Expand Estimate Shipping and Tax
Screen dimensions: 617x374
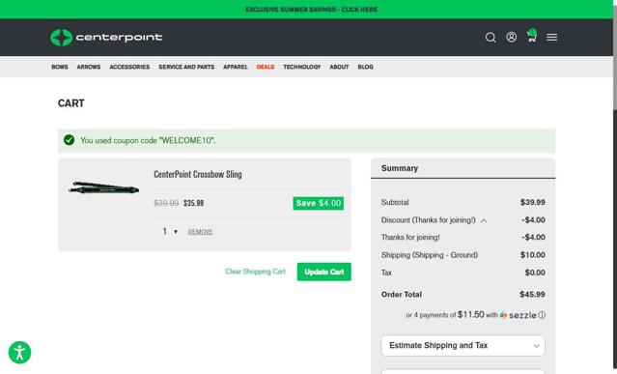tap(463, 346)
